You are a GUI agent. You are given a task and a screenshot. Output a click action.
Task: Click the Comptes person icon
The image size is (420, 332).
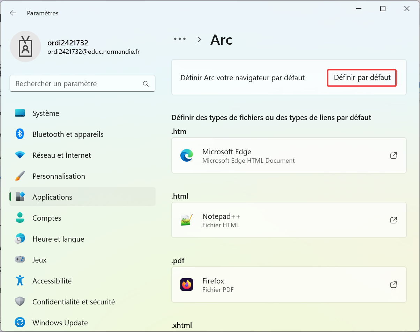point(20,218)
